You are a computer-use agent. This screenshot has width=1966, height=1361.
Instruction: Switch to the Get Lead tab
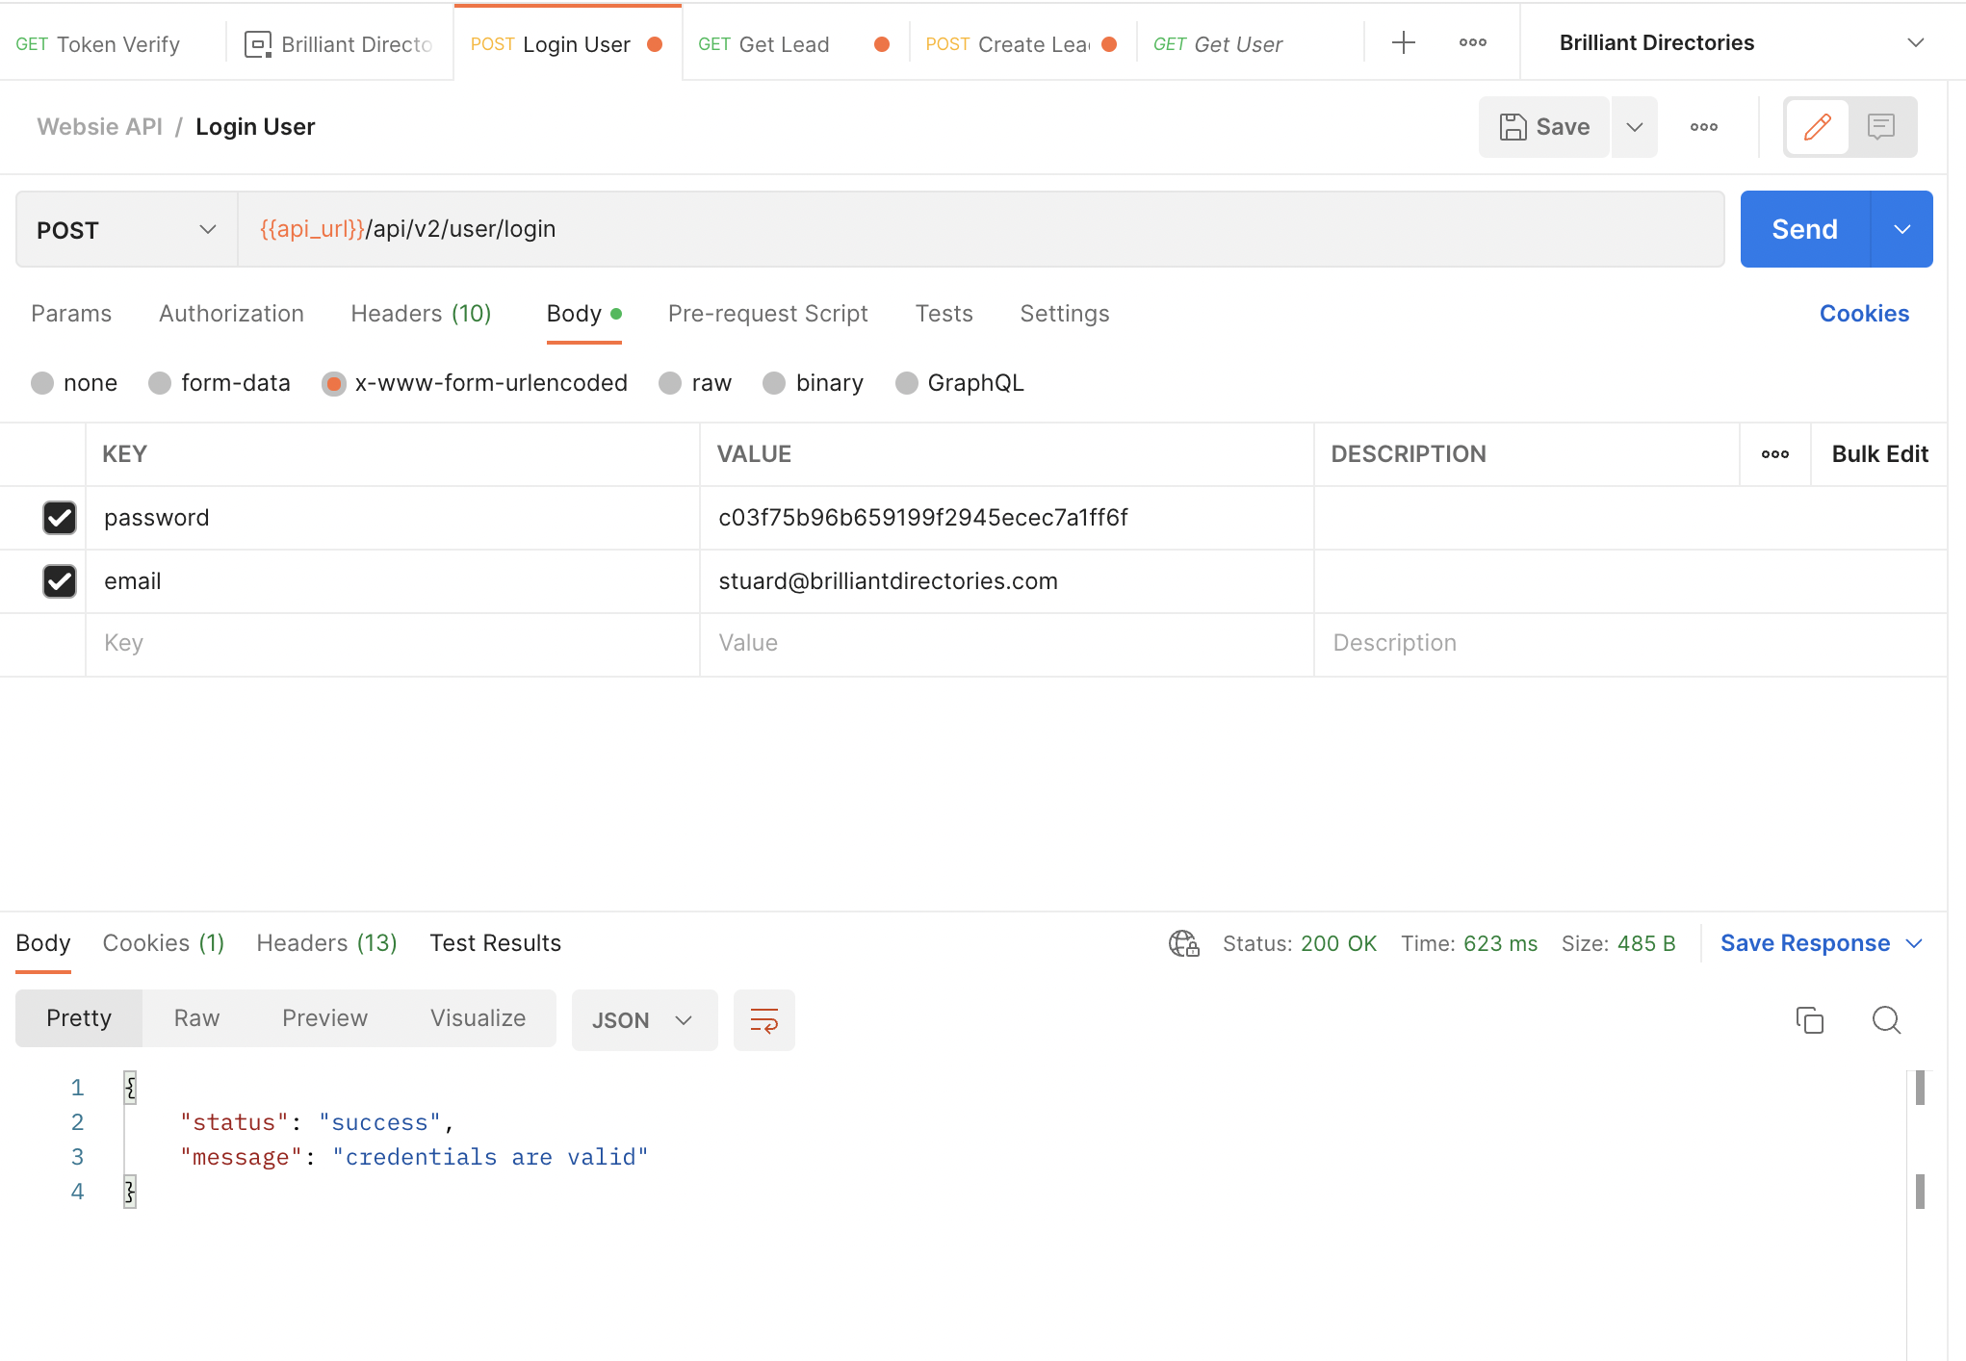pyautogui.click(x=784, y=44)
